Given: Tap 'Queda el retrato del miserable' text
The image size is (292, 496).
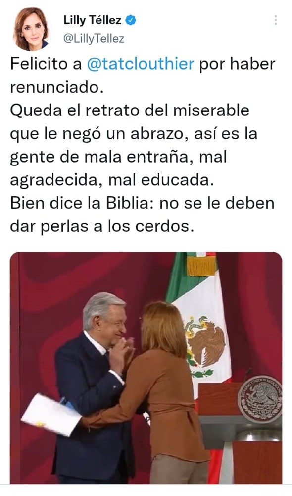Looking at the screenshot, I should click(130, 110).
